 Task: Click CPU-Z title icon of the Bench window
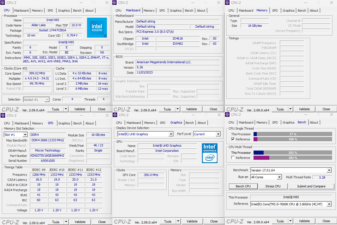pos(228,115)
